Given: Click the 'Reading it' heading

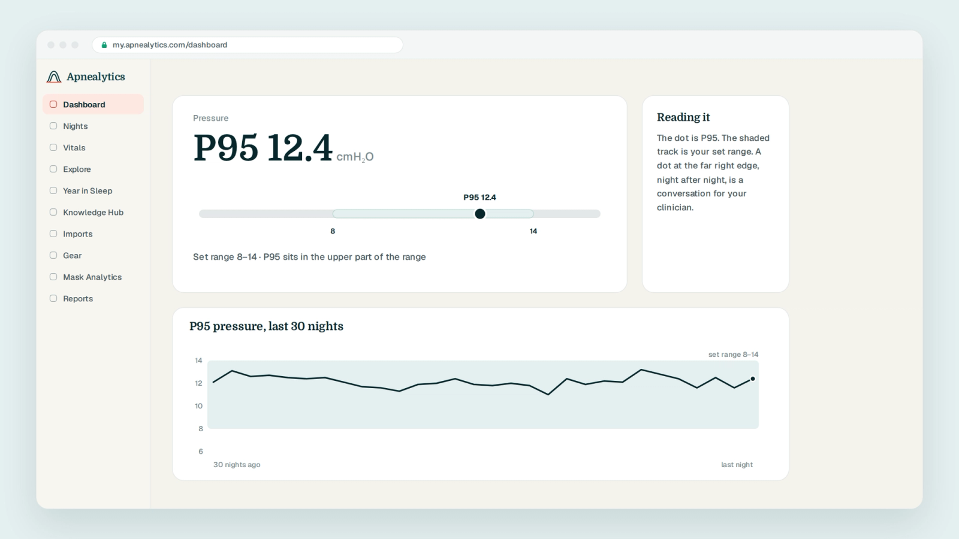Looking at the screenshot, I should [x=683, y=117].
